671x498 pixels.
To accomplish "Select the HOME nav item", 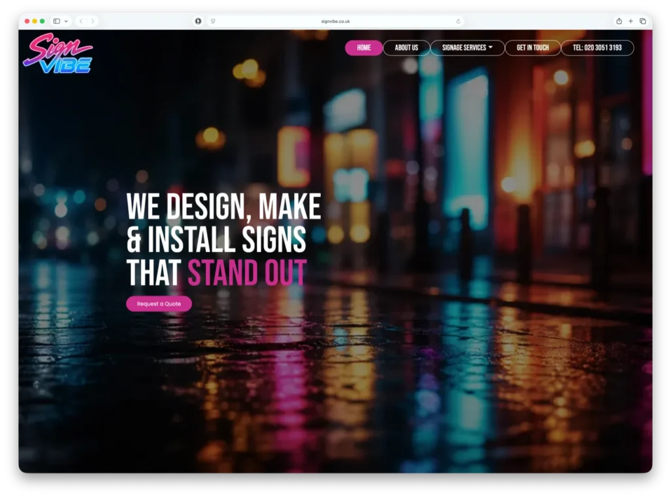I will click(x=364, y=48).
